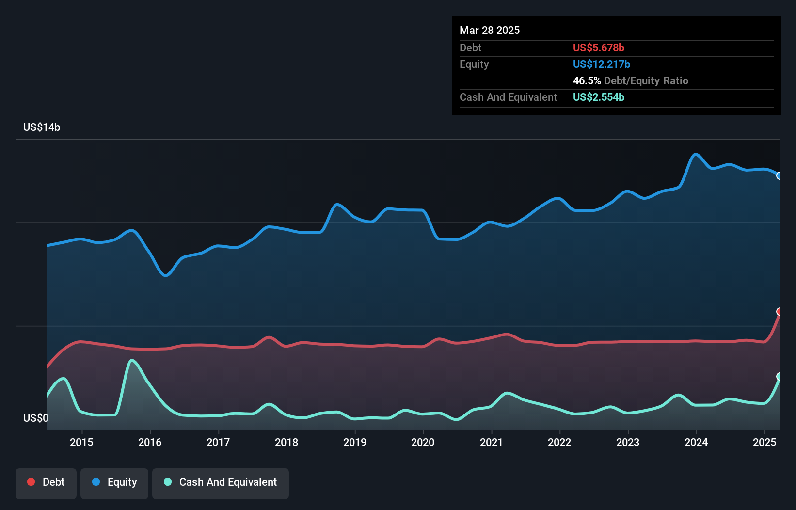Image resolution: width=796 pixels, height=510 pixels.
Task: Toggle the Debt series legend button
Action: click(x=46, y=483)
